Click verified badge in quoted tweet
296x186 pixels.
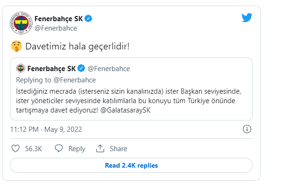[x=81, y=68]
